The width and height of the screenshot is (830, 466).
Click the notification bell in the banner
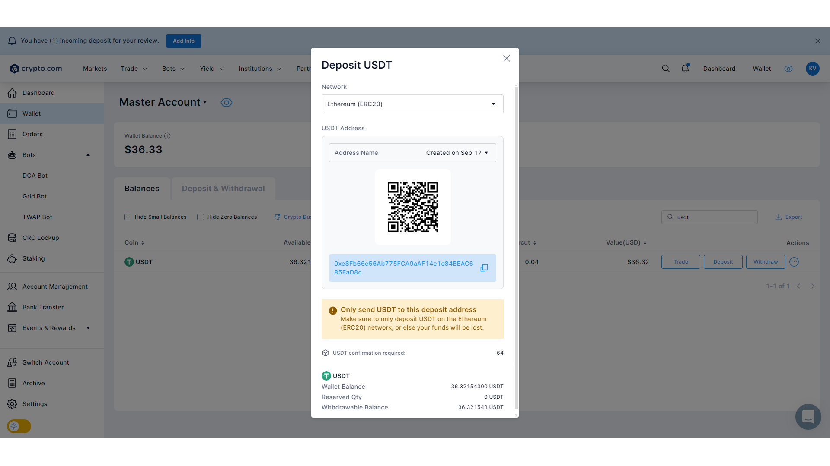[x=12, y=41]
